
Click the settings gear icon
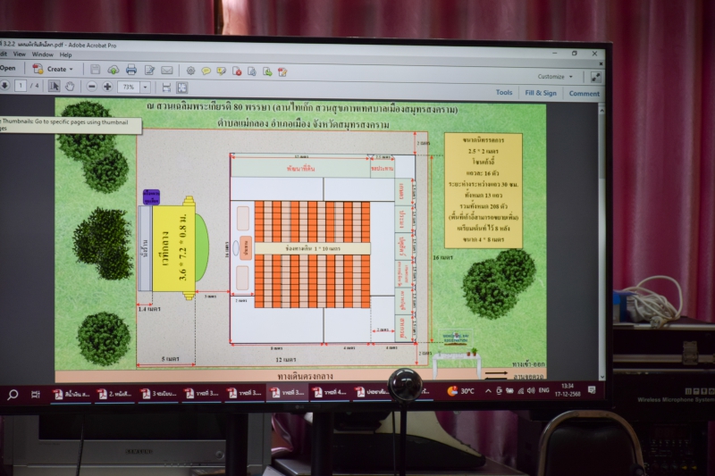(190, 71)
